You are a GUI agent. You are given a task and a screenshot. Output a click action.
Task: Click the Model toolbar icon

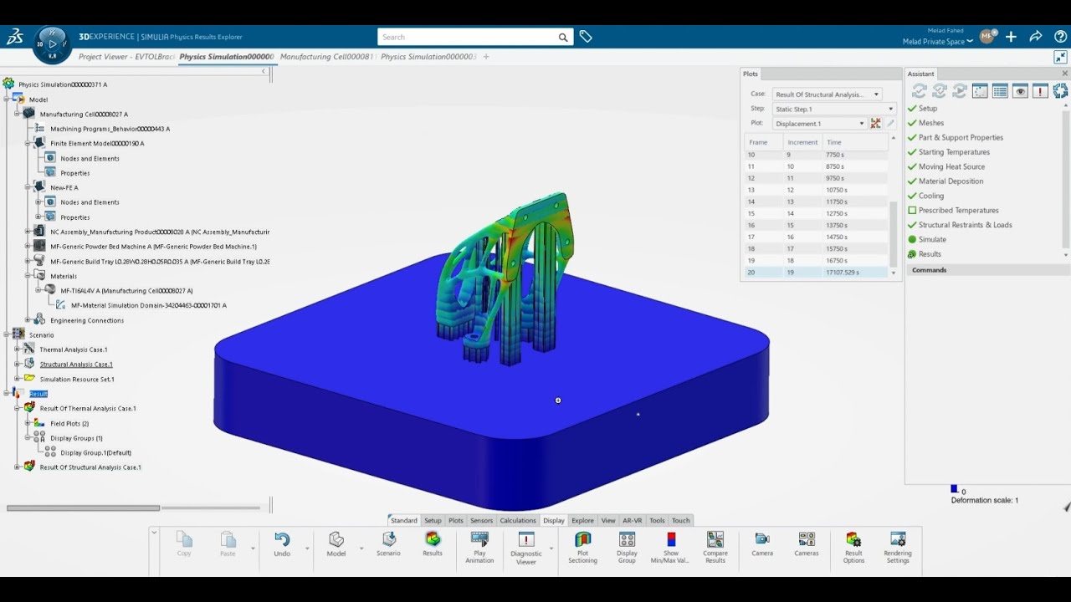pos(336,544)
